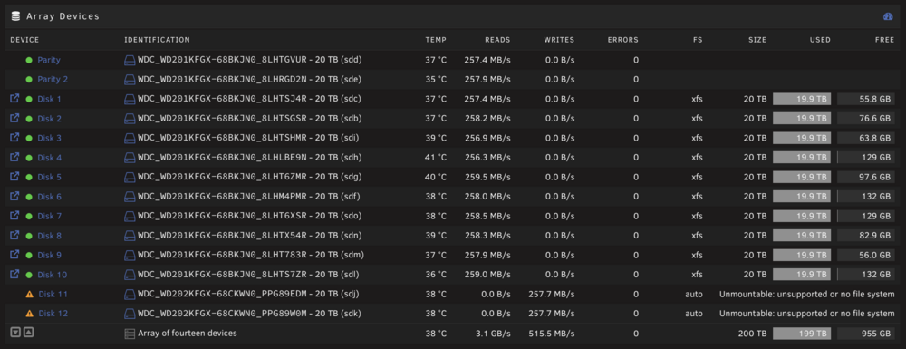Browse Disk 2 via its external-link icon
This screenshot has width=906, height=349.
click(x=15, y=118)
